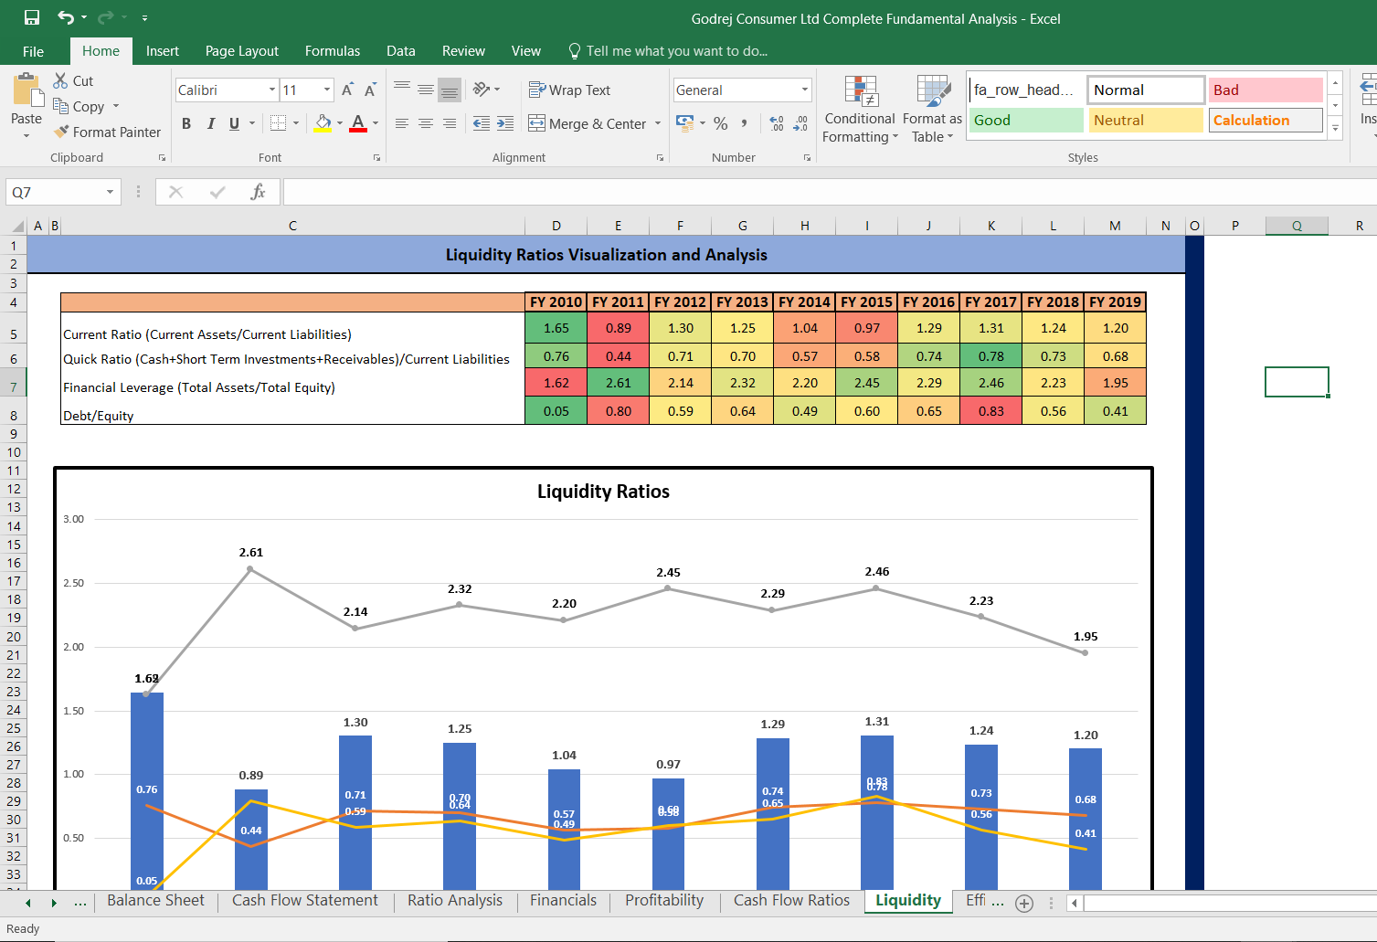The width and height of the screenshot is (1377, 942).
Task: Click the formula bar input
Action: [830, 192]
